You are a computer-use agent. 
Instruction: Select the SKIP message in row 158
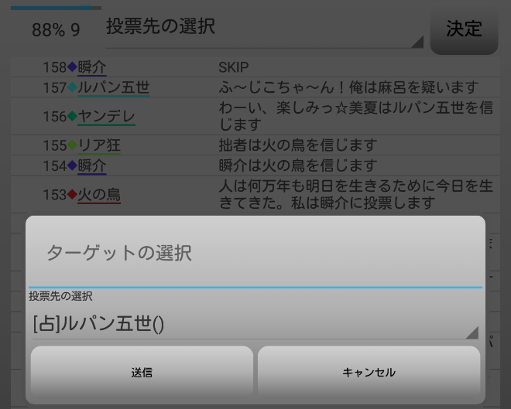click(234, 67)
